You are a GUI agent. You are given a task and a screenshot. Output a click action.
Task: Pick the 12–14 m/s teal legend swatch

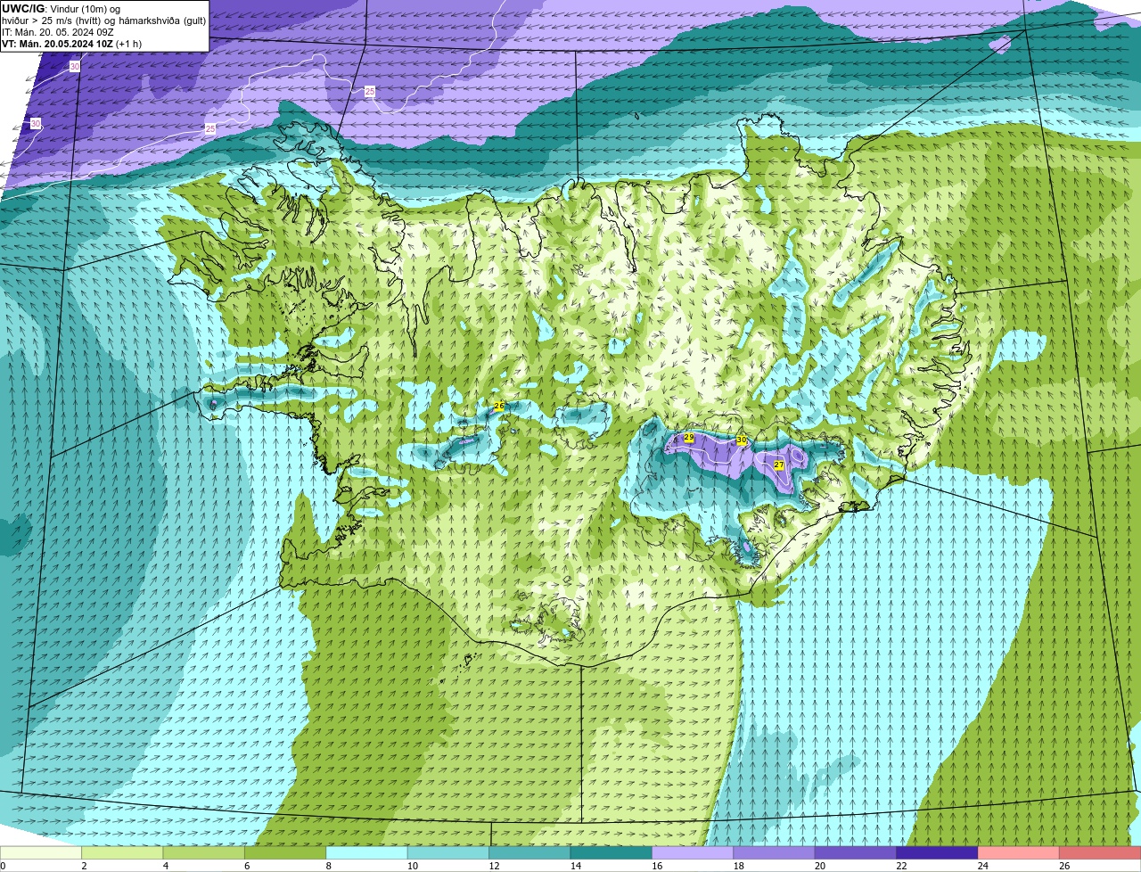(x=529, y=852)
